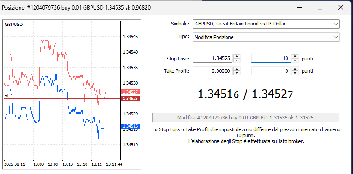The width and height of the screenshot is (353, 174).
Task: Click the Take Profit field label
Action: pyautogui.click(x=176, y=71)
